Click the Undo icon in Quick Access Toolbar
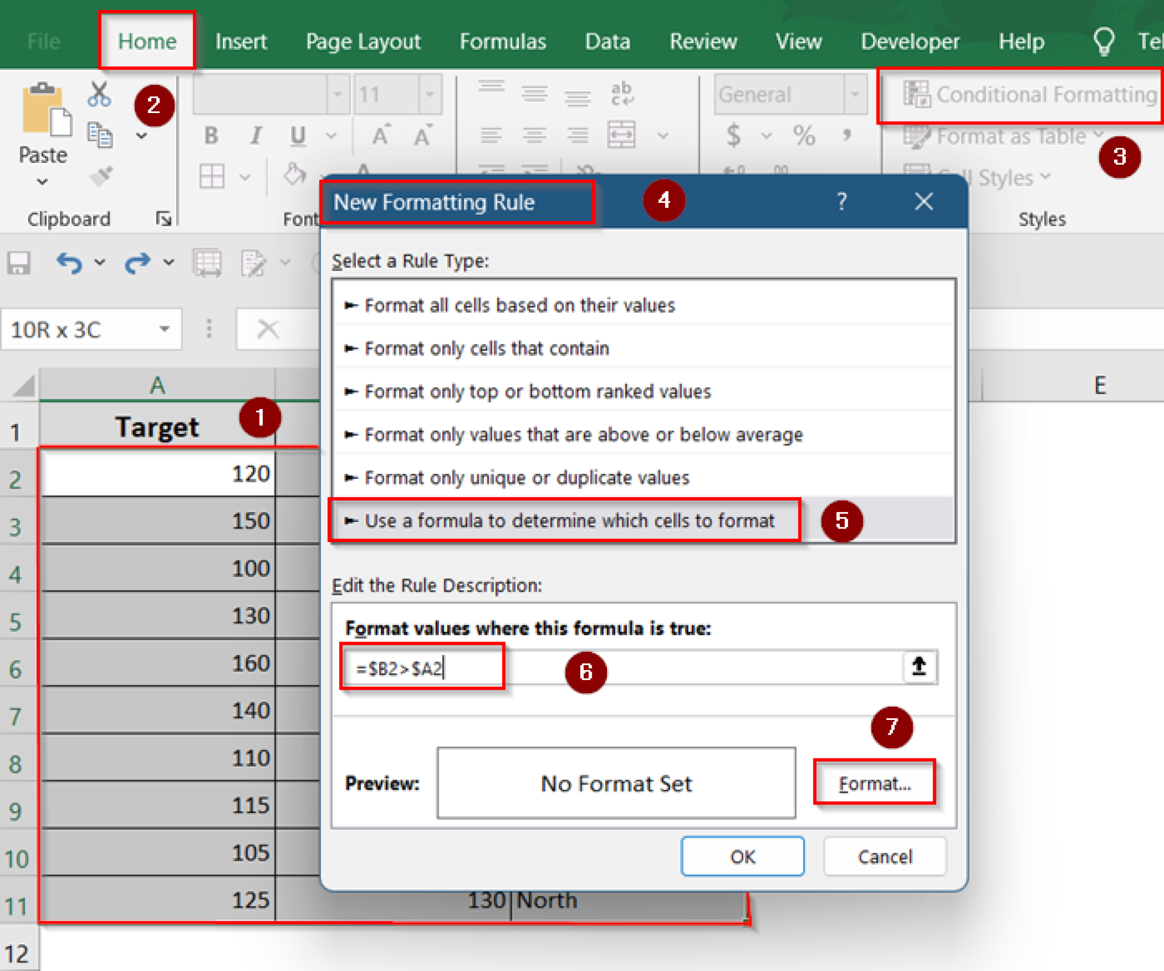This screenshot has height=971, width=1164. 69,262
